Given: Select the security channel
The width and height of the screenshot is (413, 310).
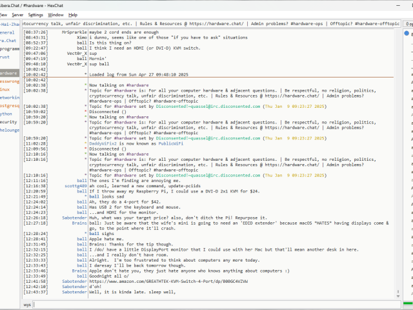Looking at the screenshot, I should [8, 121].
